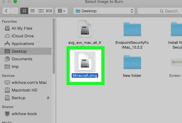Screen dimensions: 182x123
Task: Go back with the left chevron button
Action: (6, 11)
